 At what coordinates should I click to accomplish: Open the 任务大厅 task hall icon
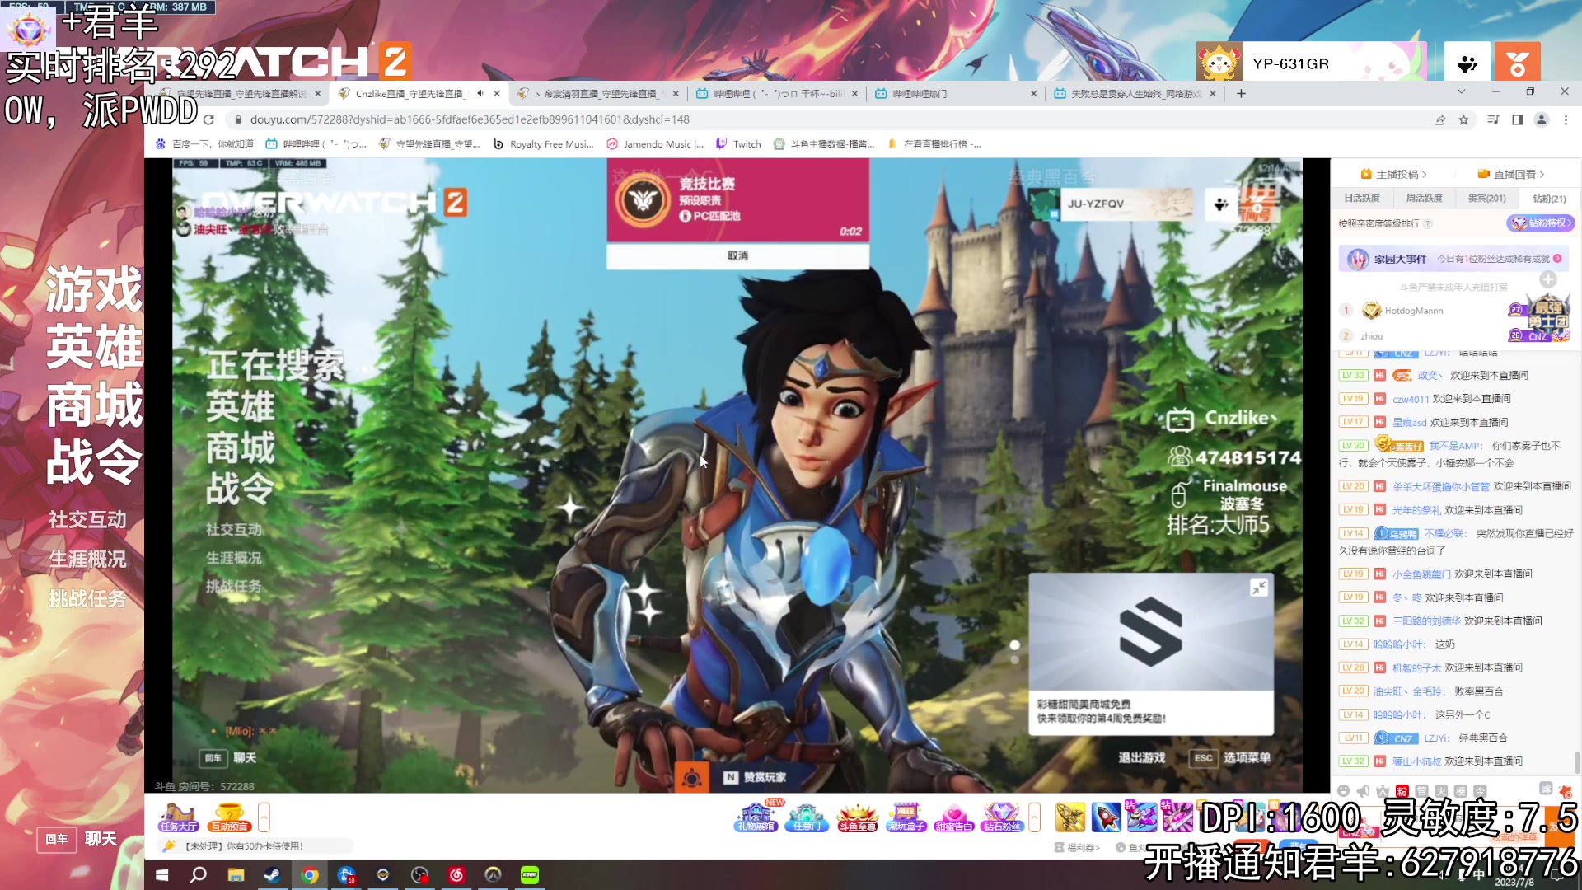[x=178, y=817]
